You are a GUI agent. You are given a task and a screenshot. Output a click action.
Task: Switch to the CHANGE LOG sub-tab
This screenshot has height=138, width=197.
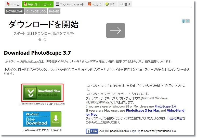tap(36, 11)
